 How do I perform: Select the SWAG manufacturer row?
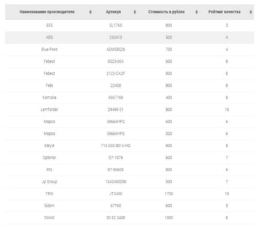tap(129, 217)
